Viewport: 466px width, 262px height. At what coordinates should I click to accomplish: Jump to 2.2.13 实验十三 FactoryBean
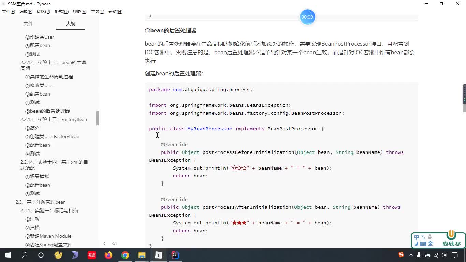54,119
